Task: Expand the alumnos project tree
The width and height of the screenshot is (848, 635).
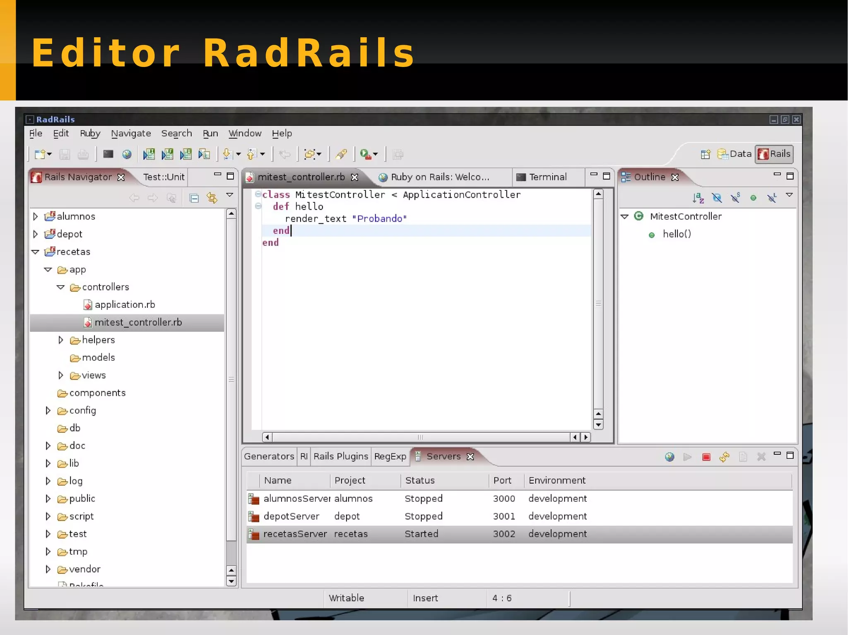Action: tap(36, 216)
